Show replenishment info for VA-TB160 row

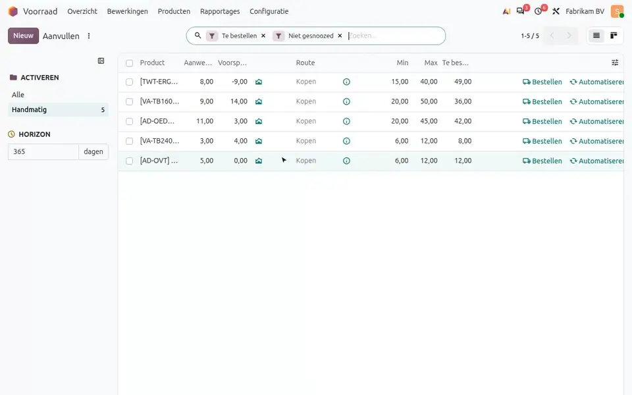click(346, 101)
